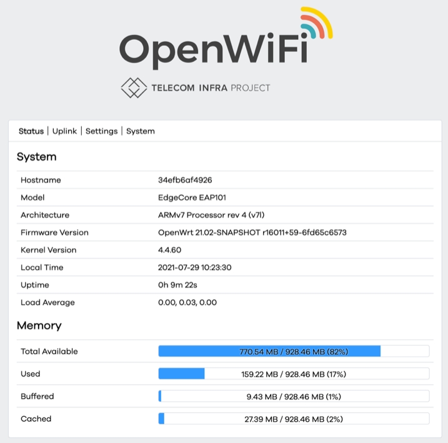Open the Uplink tab
The height and width of the screenshot is (443, 448).
(x=64, y=131)
